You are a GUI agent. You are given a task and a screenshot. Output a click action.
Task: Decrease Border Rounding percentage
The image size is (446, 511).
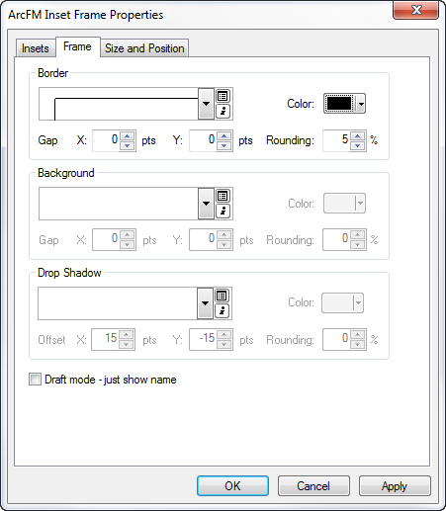357,145
